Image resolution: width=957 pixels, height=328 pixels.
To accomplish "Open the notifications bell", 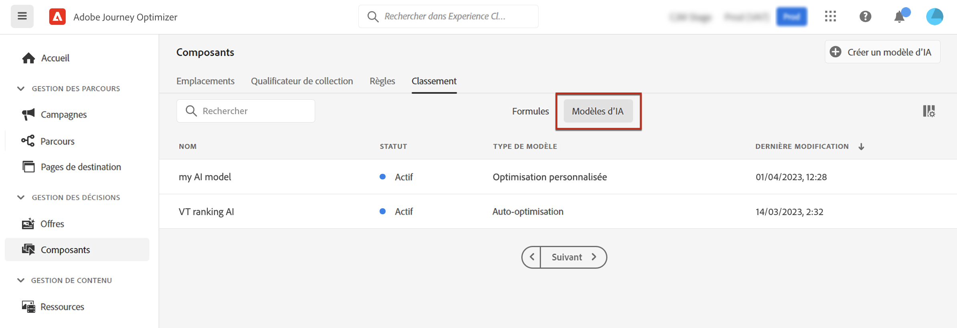I will point(899,17).
